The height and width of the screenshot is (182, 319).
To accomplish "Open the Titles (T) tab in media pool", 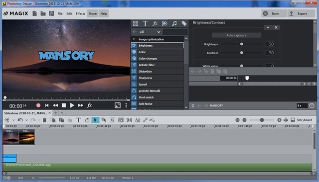I will coord(145,23).
